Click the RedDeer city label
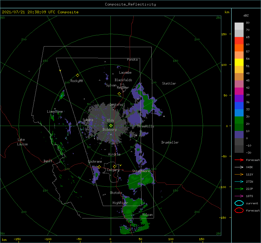The height and width of the screenshot is (243, 261). coord(123,88)
